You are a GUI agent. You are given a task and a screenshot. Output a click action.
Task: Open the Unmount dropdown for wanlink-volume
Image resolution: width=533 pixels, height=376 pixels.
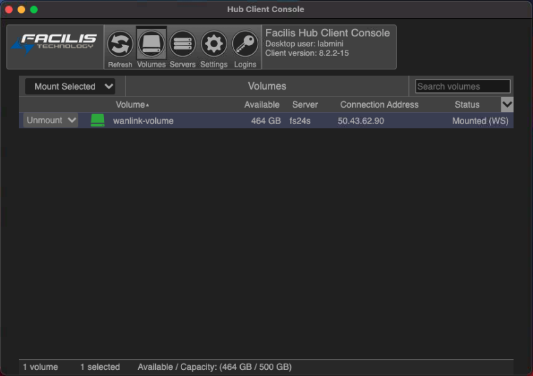(51, 120)
